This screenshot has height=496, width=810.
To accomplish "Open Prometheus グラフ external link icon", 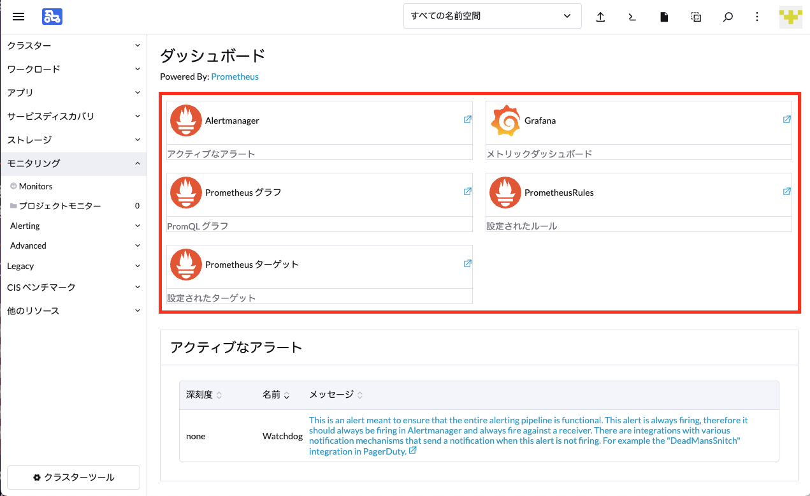I will (467, 191).
